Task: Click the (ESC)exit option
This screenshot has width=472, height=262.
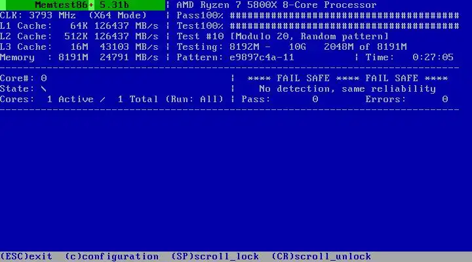Action: coord(26,257)
